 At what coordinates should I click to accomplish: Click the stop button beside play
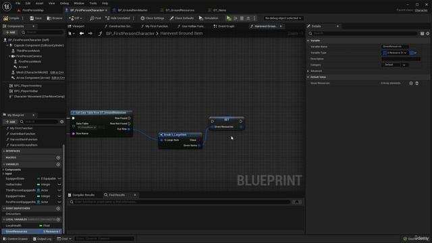point(242,18)
